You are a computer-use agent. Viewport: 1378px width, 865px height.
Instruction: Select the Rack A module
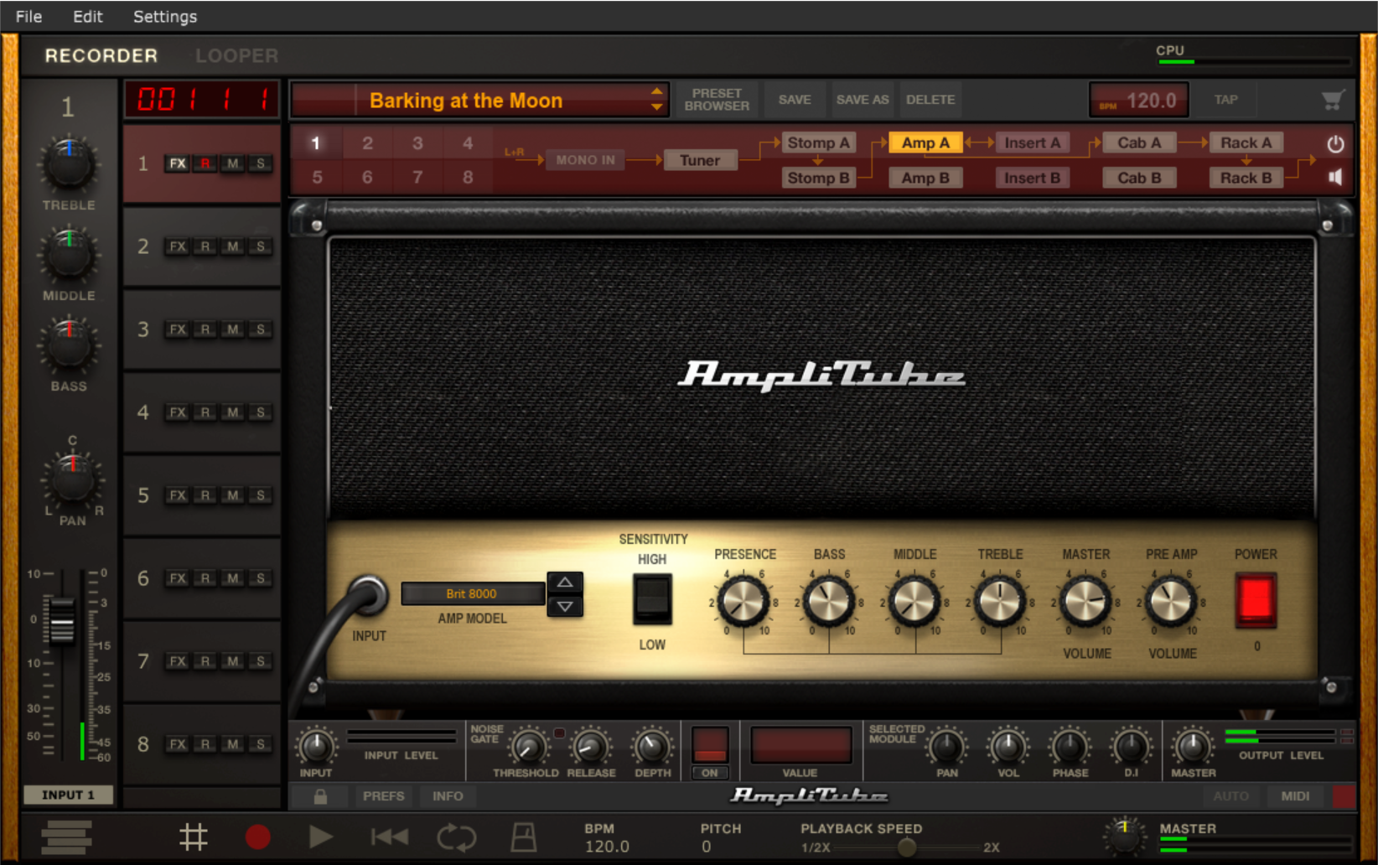[x=1246, y=142]
